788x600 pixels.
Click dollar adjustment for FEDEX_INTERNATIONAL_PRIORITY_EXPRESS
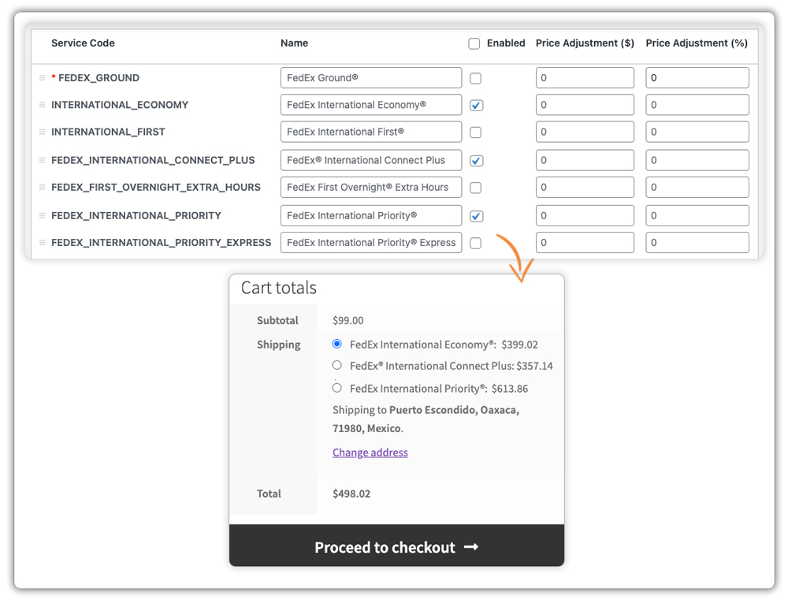(585, 242)
